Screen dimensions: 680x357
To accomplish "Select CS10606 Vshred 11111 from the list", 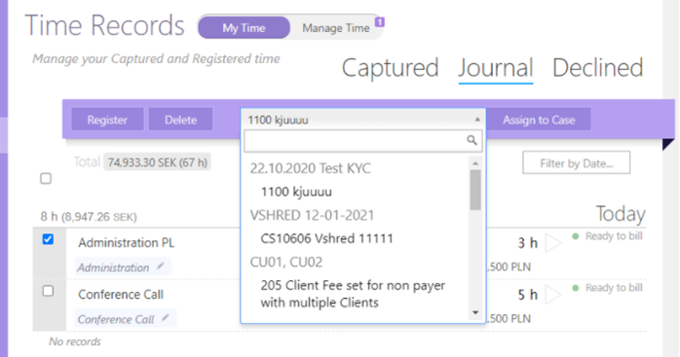I will (x=326, y=238).
